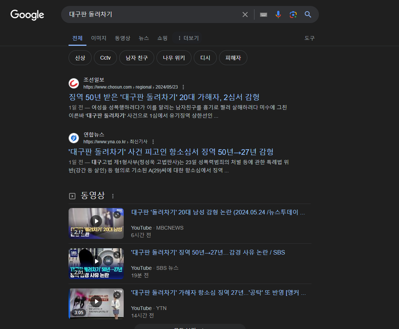Select the 전체 tab
The width and height of the screenshot is (399, 329).
pos(77,38)
